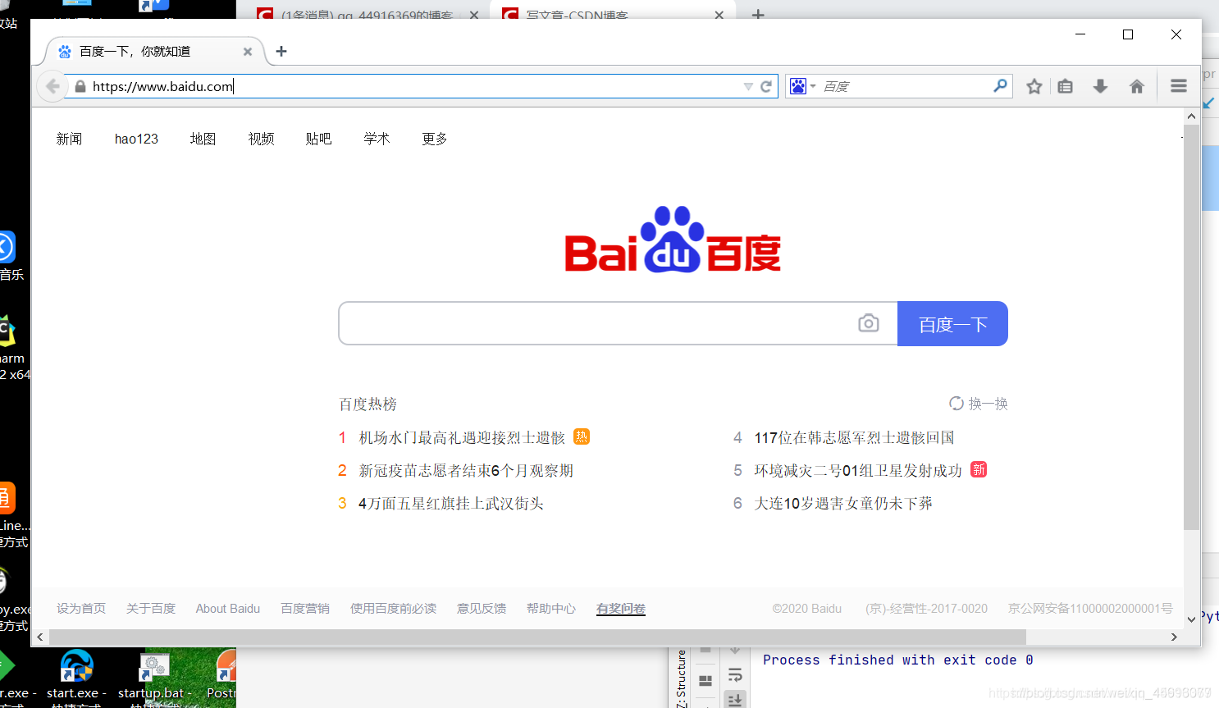Click the 百度一下 search button

(952, 323)
